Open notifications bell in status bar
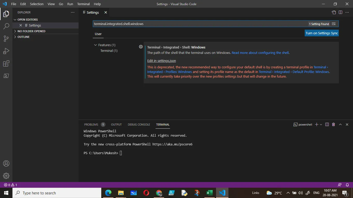The image size is (353, 198). 347,185
